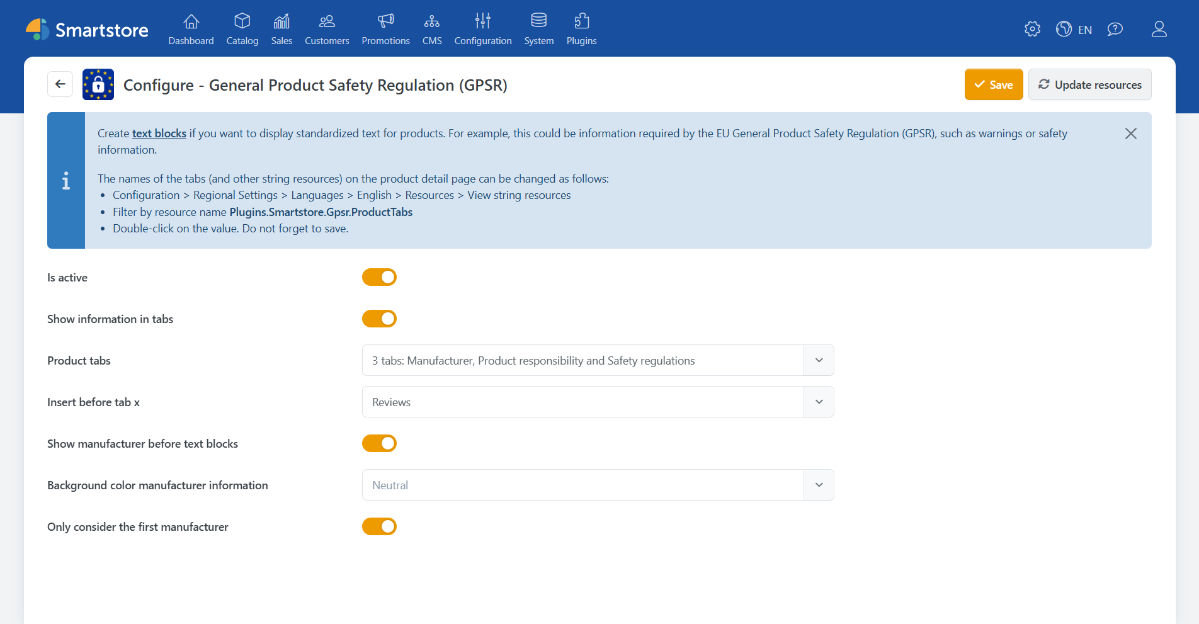Image resolution: width=1199 pixels, height=624 pixels.
Task: Open the Customers section
Action: tap(326, 29)
